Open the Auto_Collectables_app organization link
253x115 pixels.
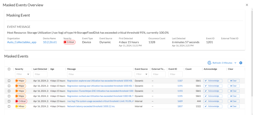[22, 42]
